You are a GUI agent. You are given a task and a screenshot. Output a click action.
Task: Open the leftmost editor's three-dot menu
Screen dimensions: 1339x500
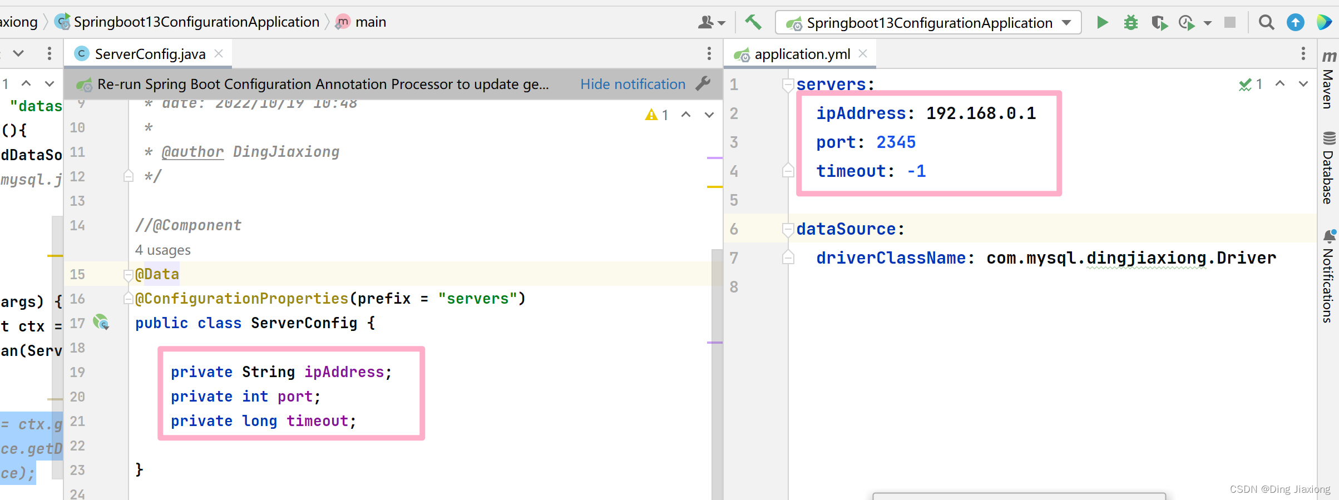coord(50,53)
